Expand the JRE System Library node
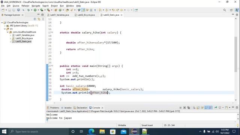Image resolution: width=240 pixels, height=135 pixels. pyautogui.click(x=5, y=26)
